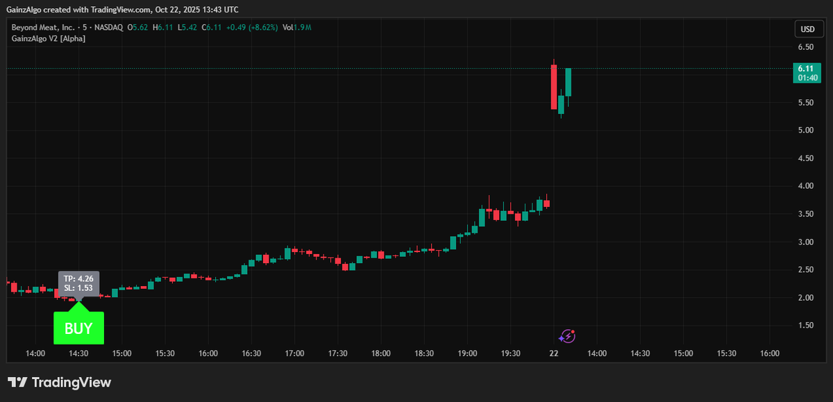The image size is (833, 402).
Task: Click the TP 4.26 SL 1.53 tooltip
Action: tap(78, 283)
